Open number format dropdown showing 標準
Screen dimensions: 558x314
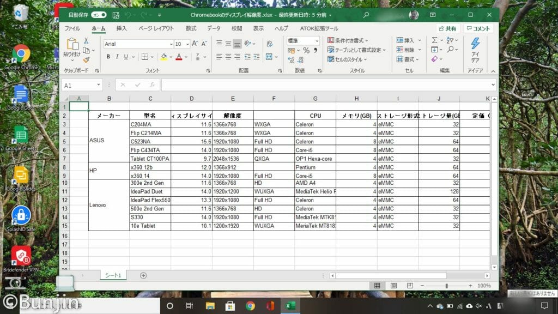click(x=317, y=41)
